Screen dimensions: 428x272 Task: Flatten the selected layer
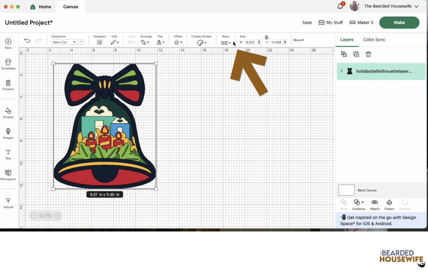pyautogui.click(x=389, y=204)
